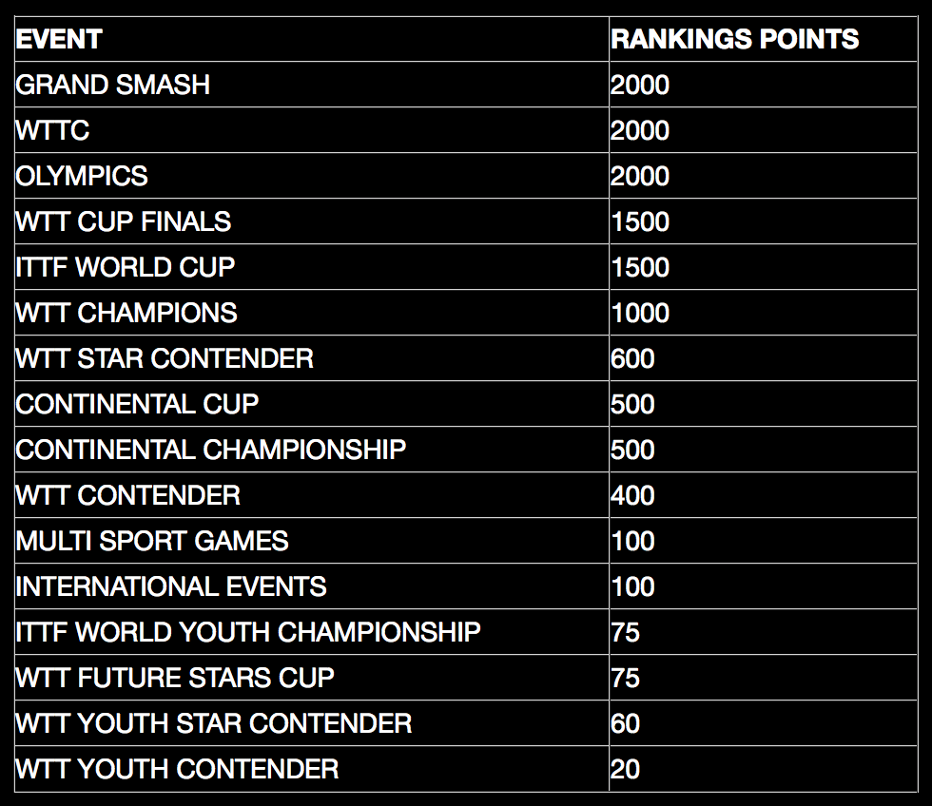This screenshot has height=806, width=932.
Task: Click the 1000 points value cell
Action: tap(640, 313)
